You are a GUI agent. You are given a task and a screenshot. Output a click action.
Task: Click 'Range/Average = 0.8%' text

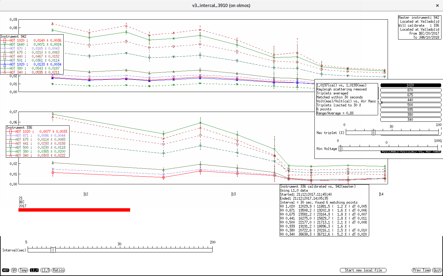[335, 113]
